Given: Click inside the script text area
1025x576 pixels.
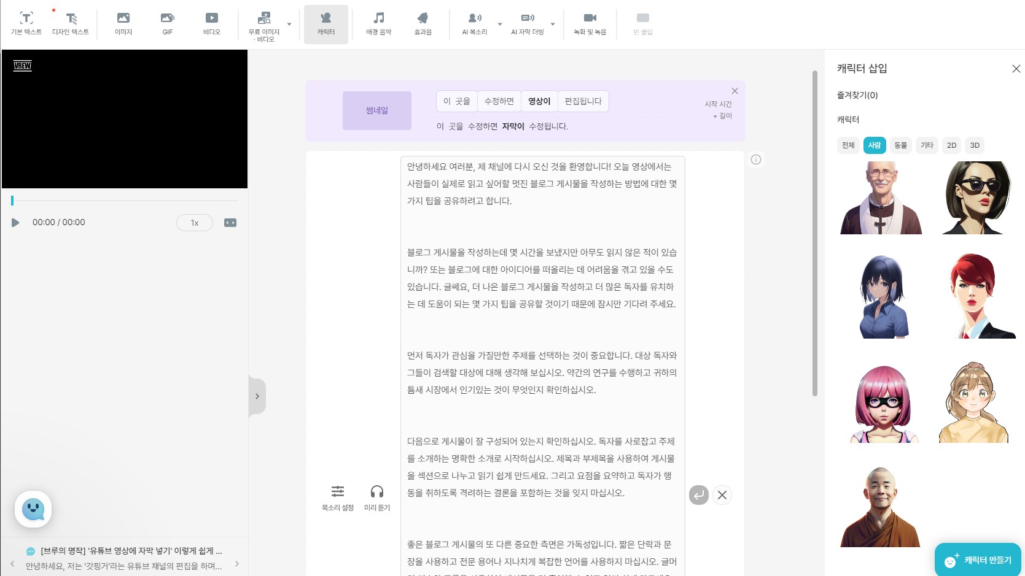Looking at the screenshot, I should coord(543,366).
